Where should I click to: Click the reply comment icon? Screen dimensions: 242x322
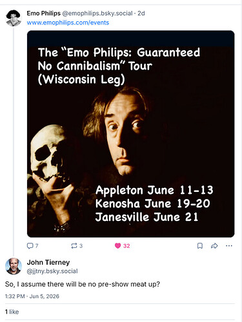30,245
